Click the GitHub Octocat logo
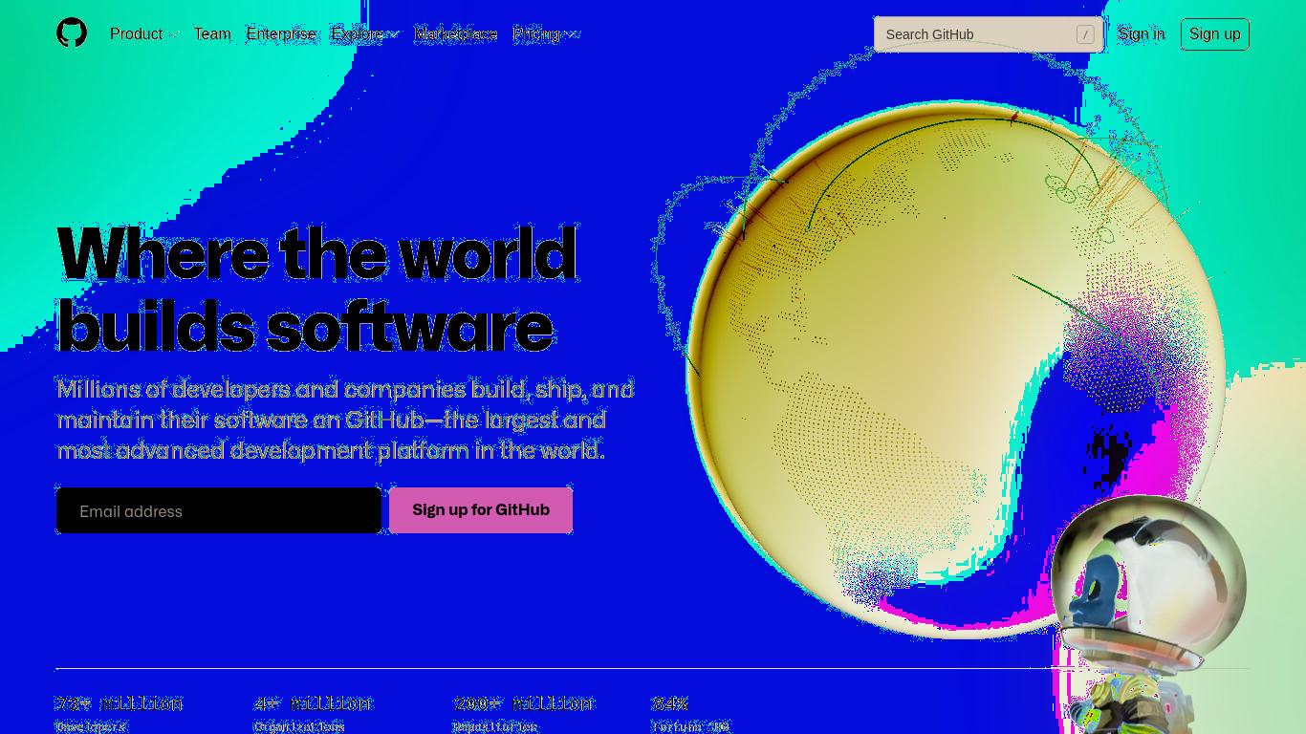 [x=72, y=33]
